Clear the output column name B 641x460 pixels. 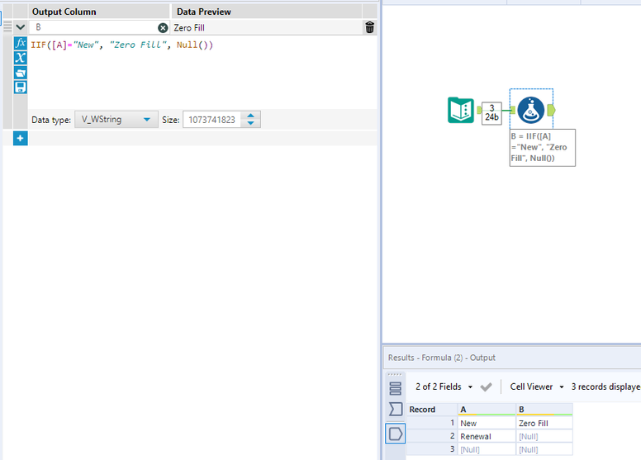coord(163,28)
